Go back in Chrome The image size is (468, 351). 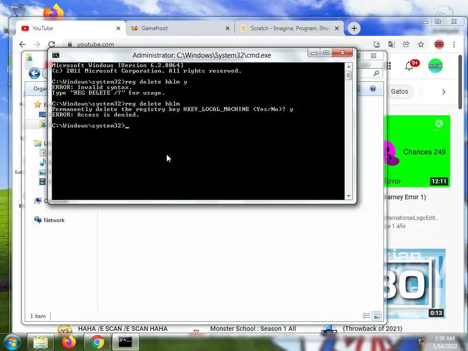click(22, 44)
